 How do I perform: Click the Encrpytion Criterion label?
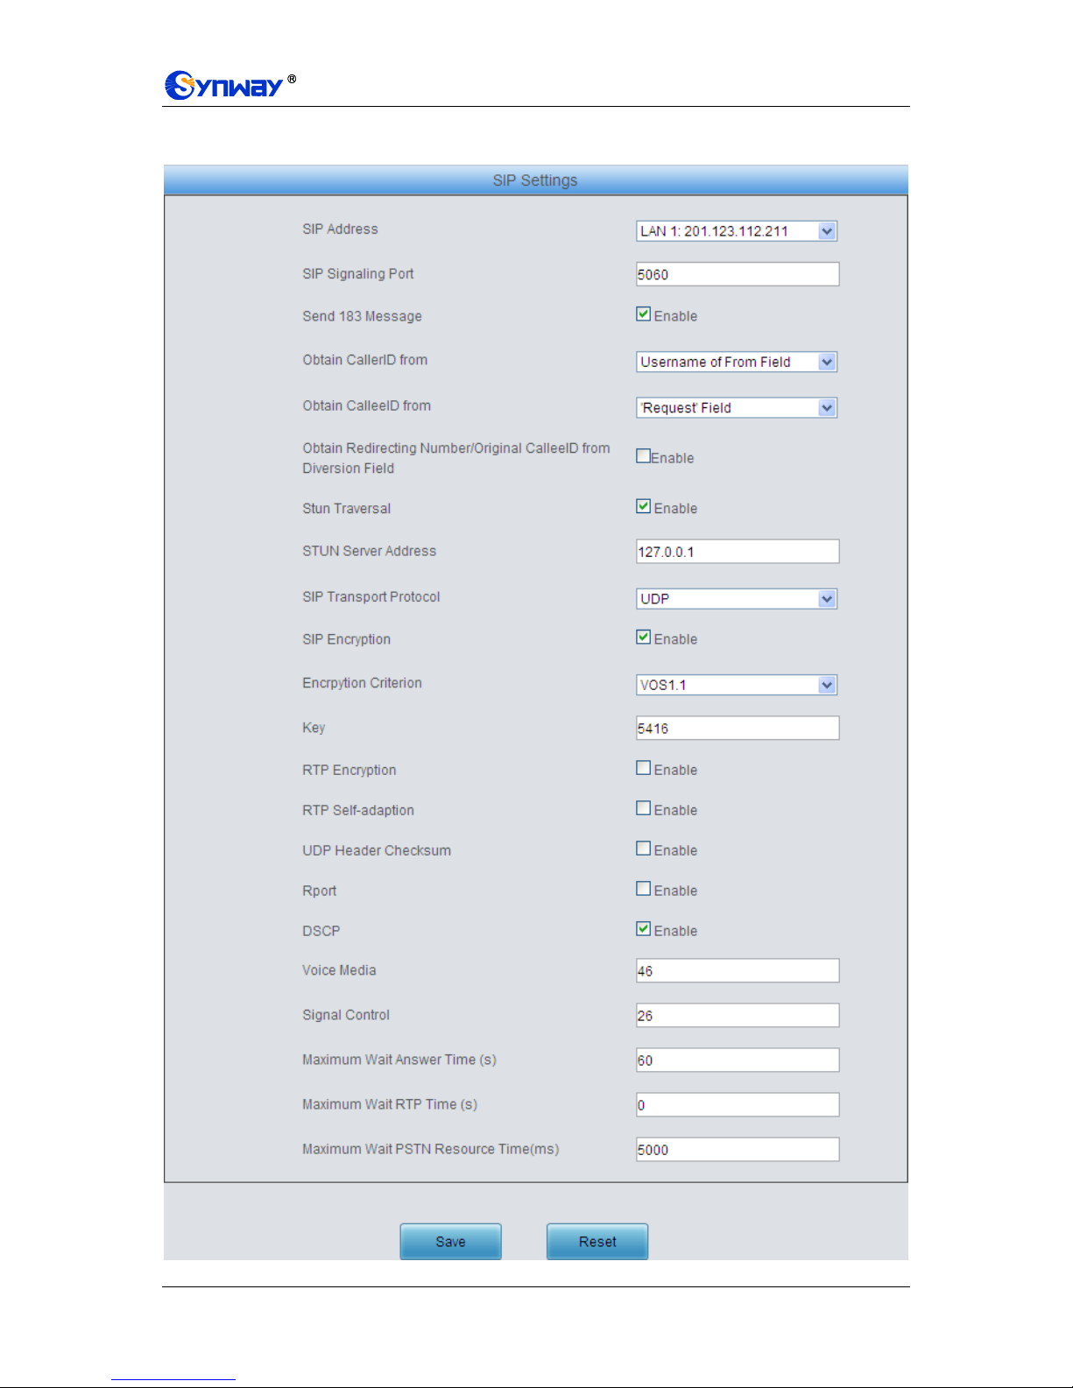[362, 683]
